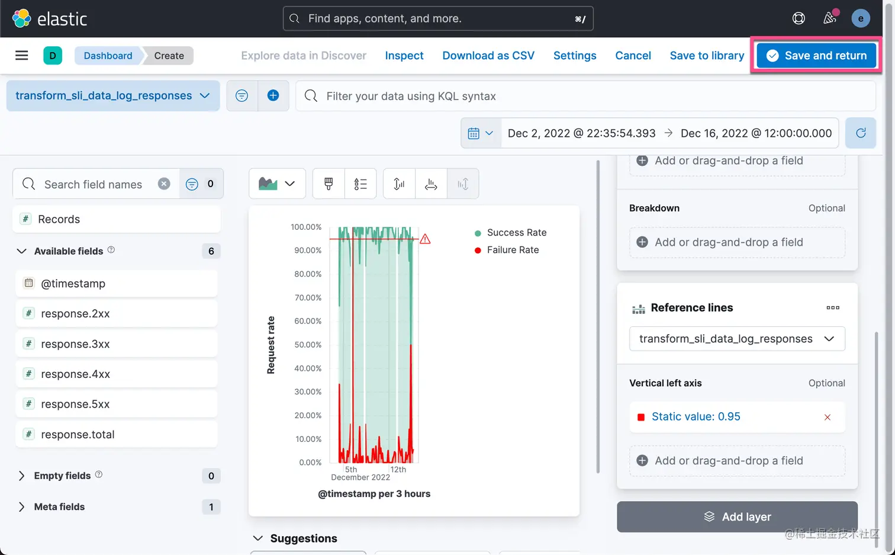Open the newsfeed celebration icon
This screenshot has width=895, height=555.
(x=830, y=18)
